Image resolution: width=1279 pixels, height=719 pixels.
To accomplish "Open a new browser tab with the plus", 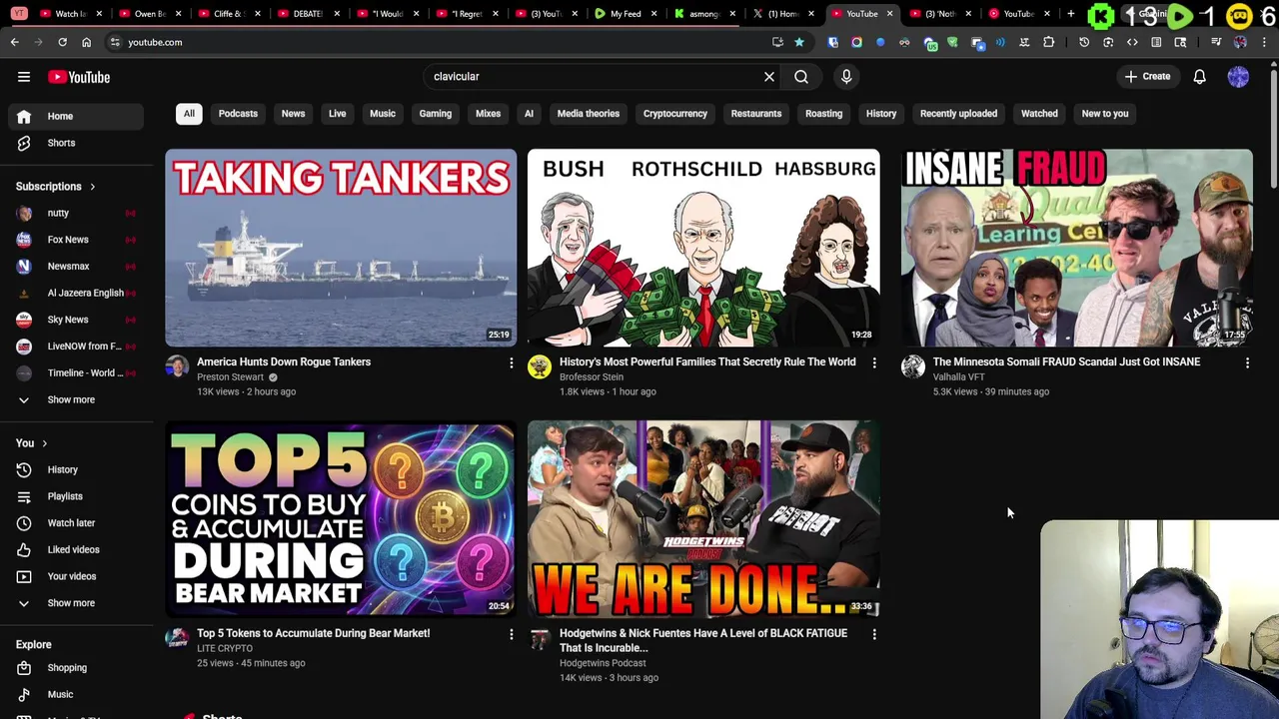I will [x=1070, y=14].
